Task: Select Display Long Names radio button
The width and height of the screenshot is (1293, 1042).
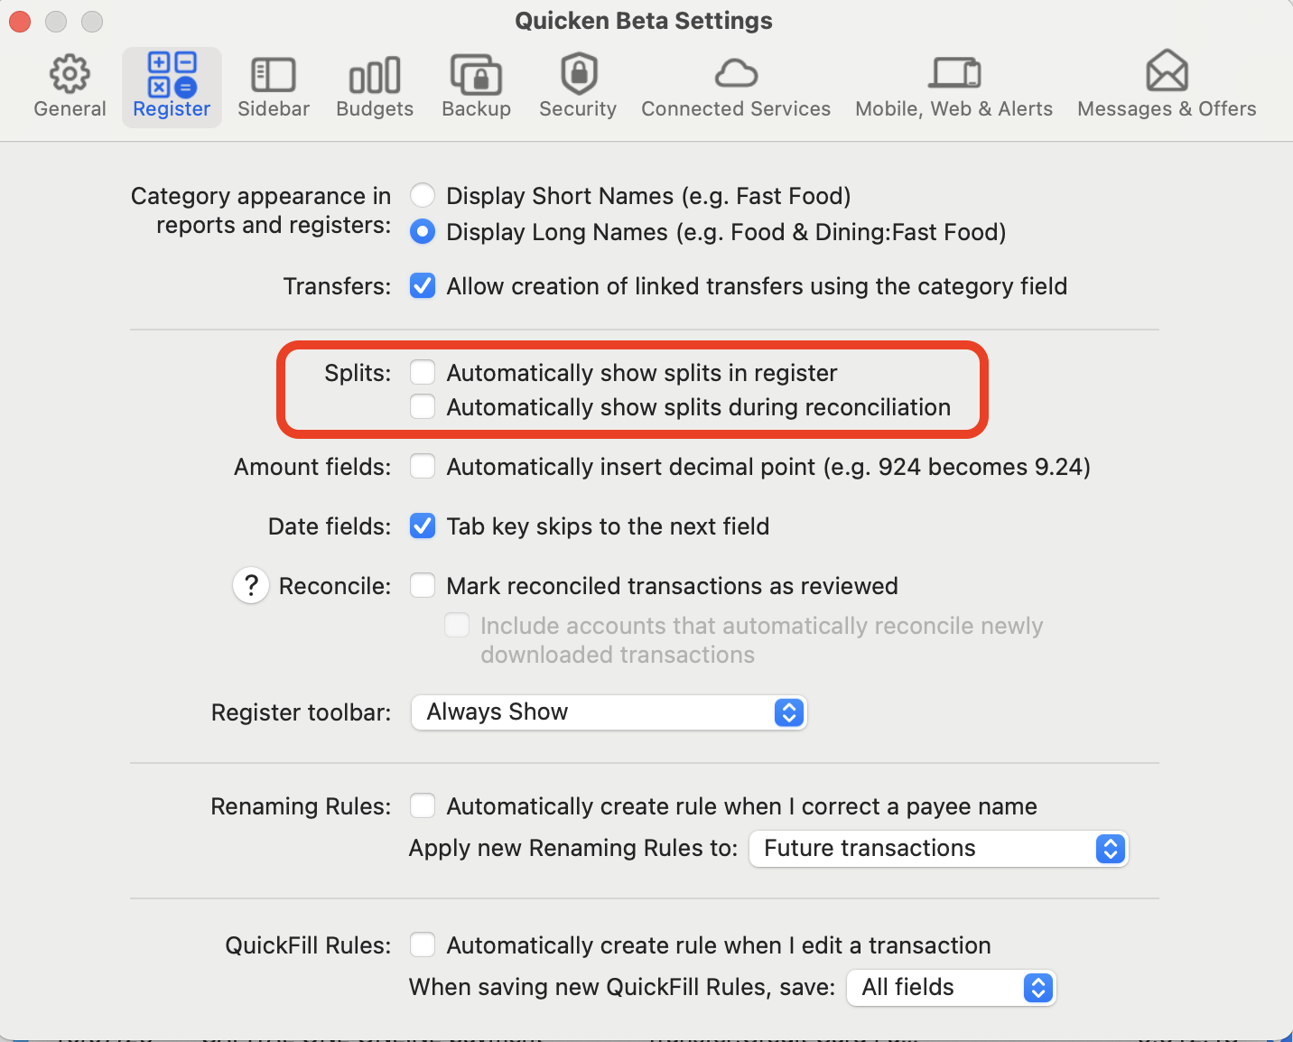Action: [423, 232]
